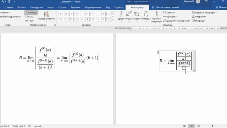Open the Интеграл structures gallery
227x128 pixels.
(x=146, y=16)
